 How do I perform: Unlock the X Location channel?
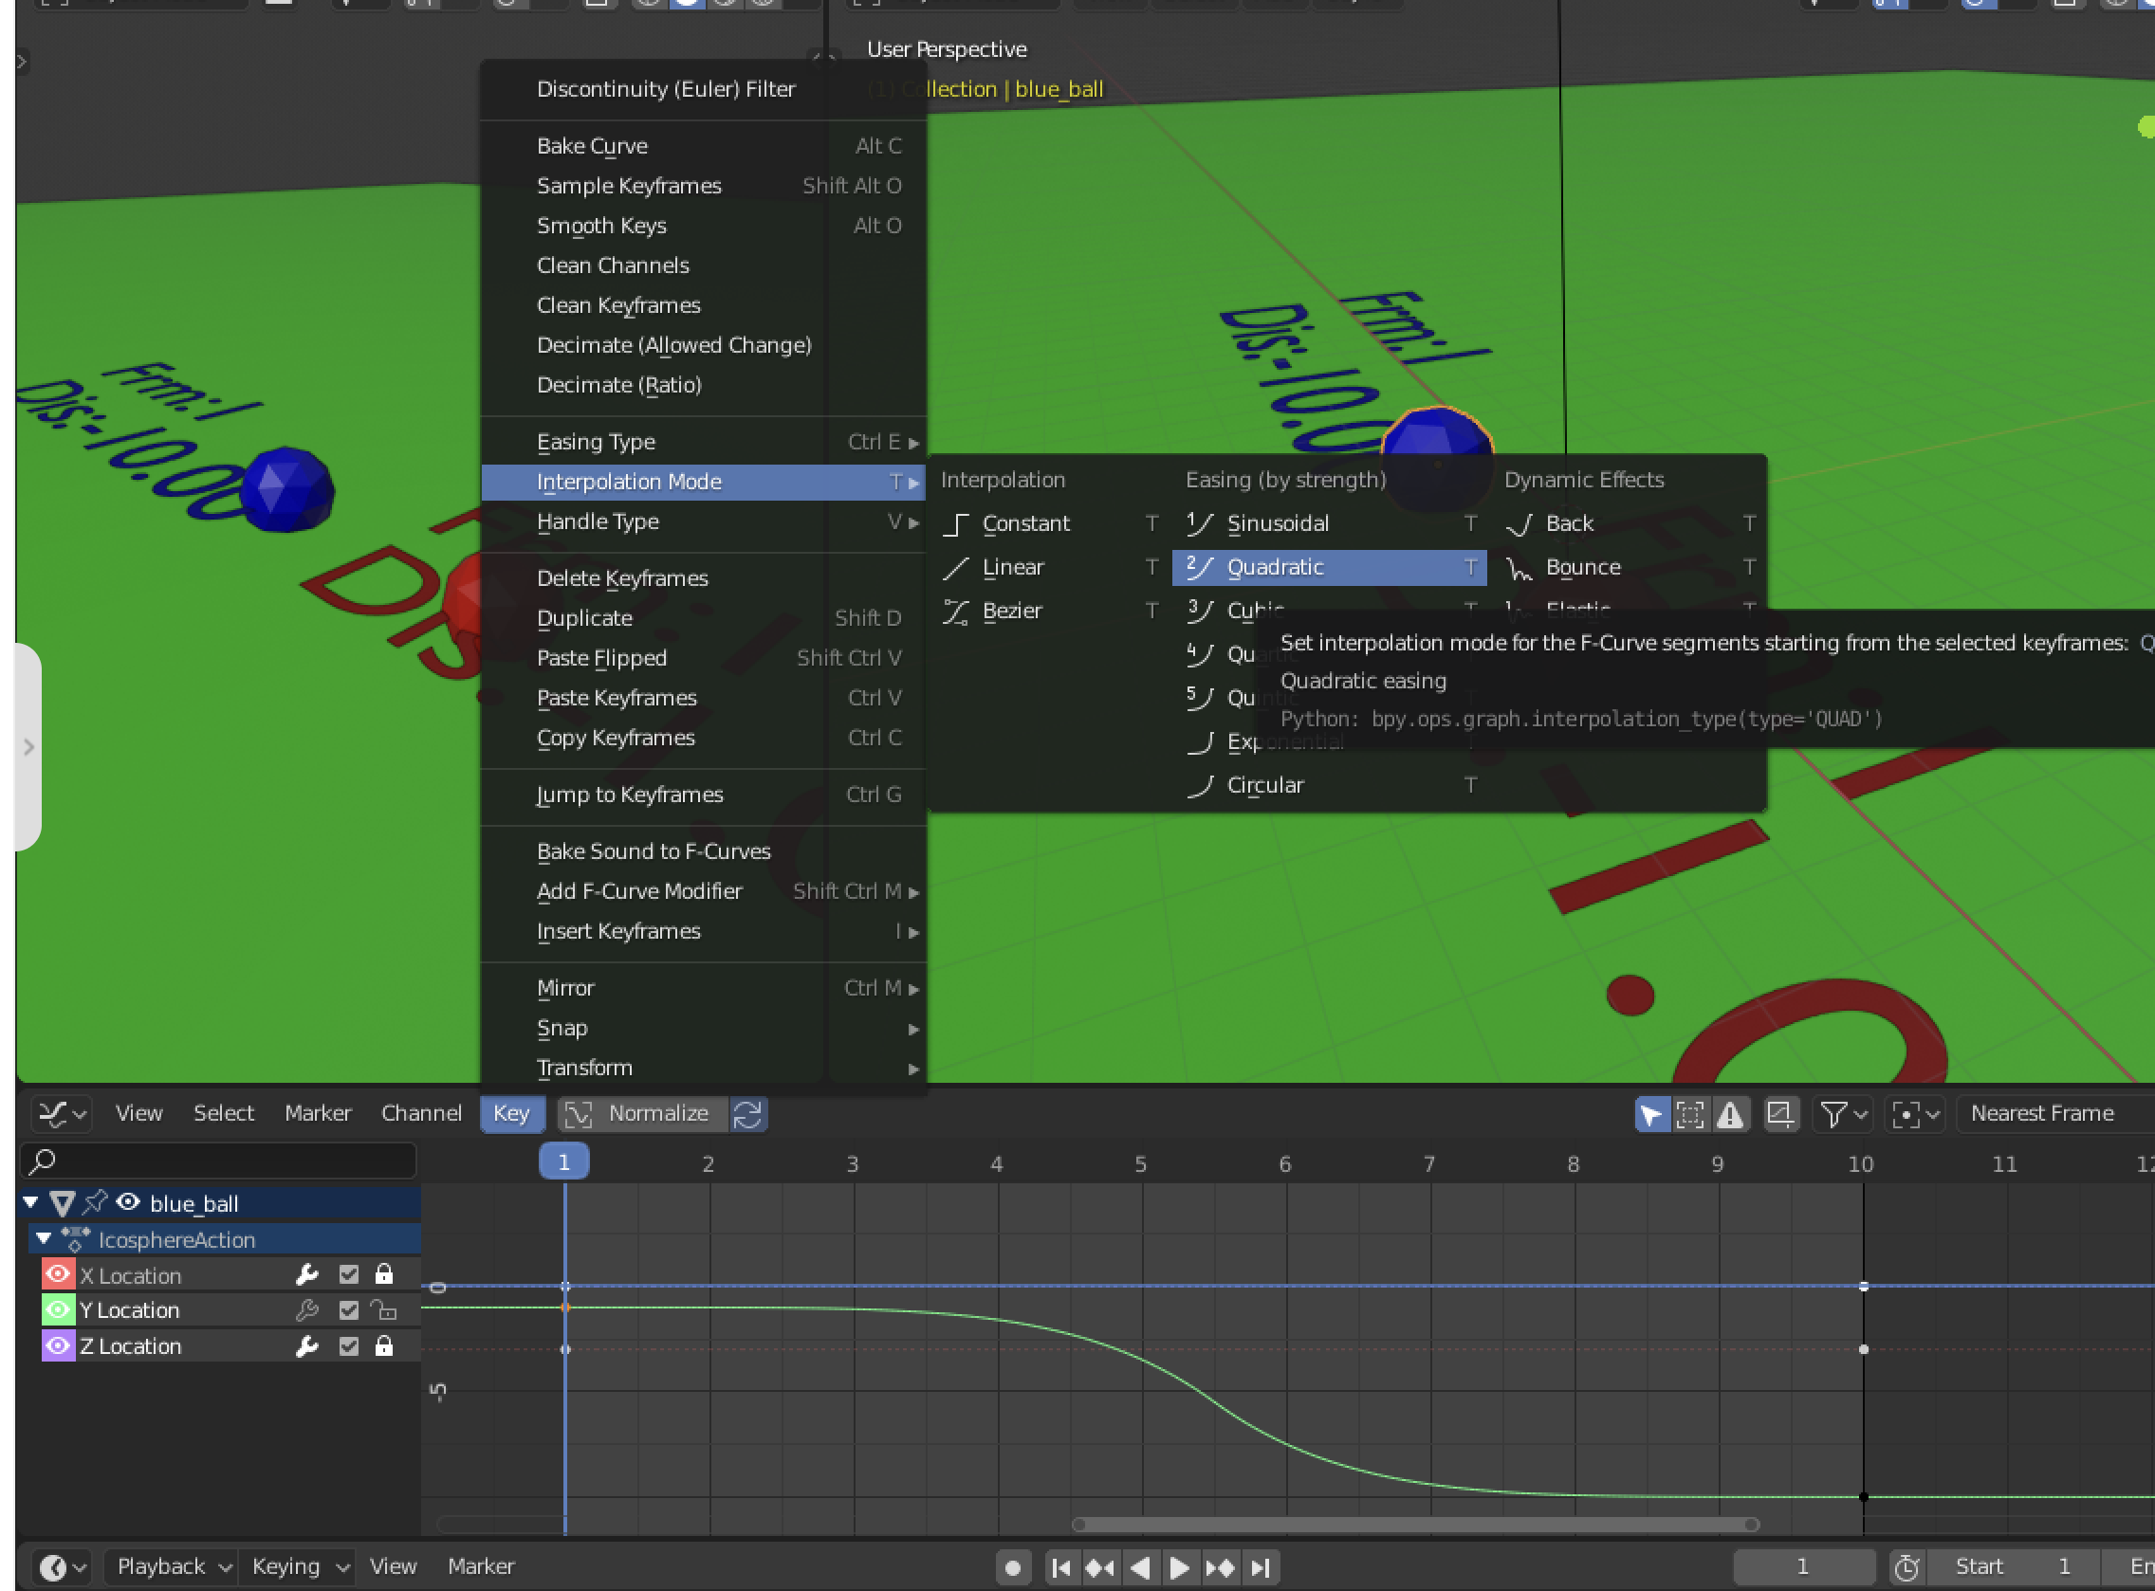tap(383, 1275)
